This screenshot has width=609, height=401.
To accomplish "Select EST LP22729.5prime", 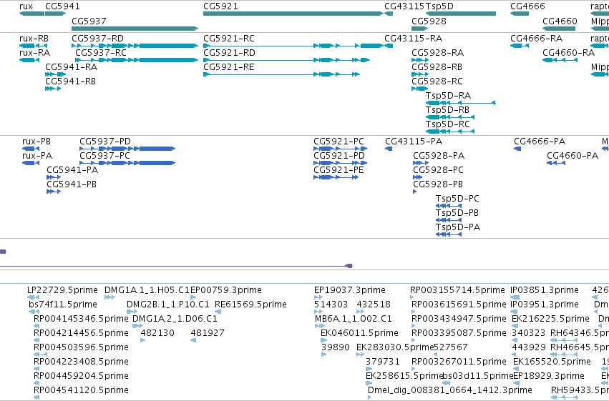I will (x=62, y=290).
